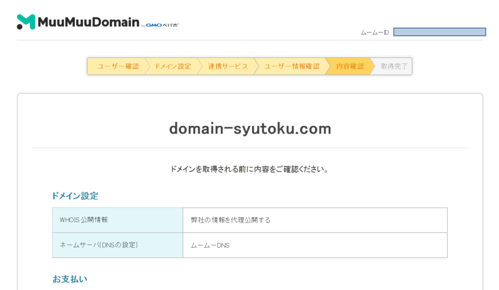Click the お支払い section heading
Screen dimensions: 499x290
pyautogui.click(x=70, y=279)
